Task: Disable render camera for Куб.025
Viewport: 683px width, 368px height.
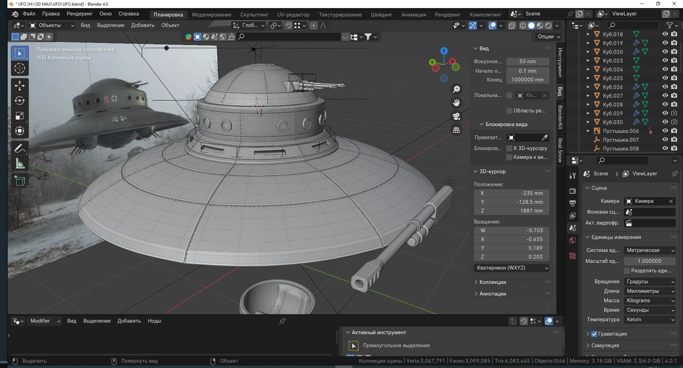Action: click(x=674, y=78)
